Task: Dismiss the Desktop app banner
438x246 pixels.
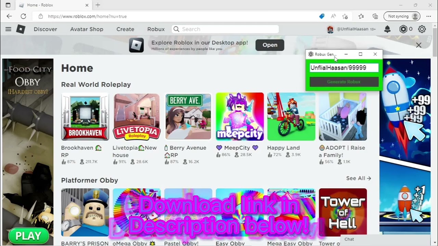Action: click(418, 45)
